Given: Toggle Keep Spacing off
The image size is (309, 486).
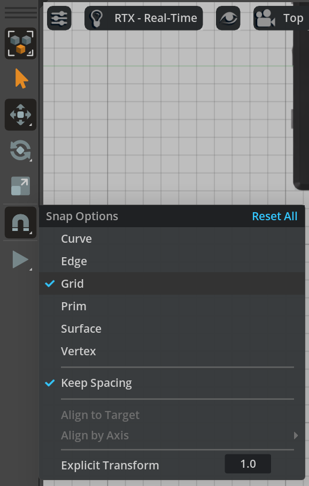Looking at the screenshot, I should pyautogui.click(x=95, y=383).
